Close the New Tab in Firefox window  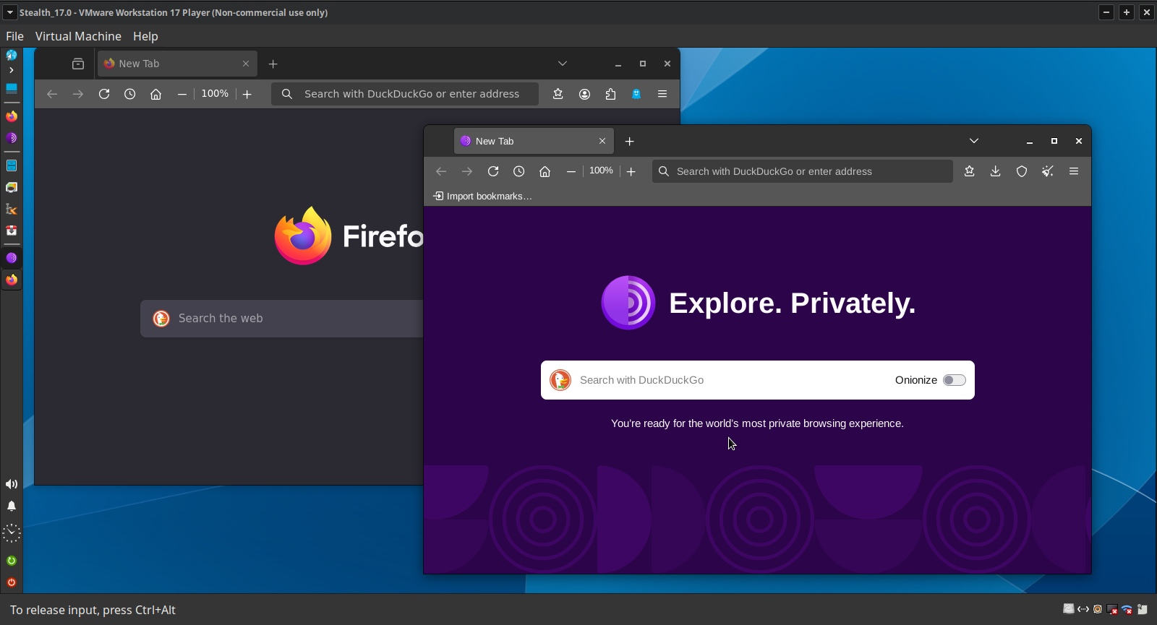(x=246, y=64)
